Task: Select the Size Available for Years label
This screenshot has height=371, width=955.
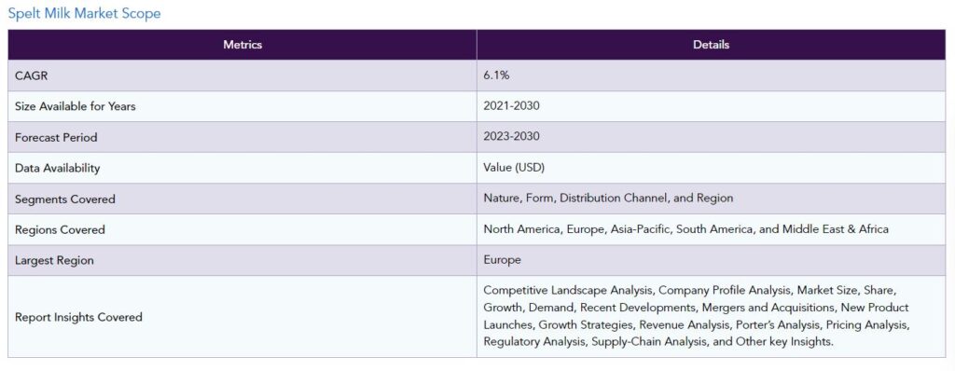Action: coord(75,106)
